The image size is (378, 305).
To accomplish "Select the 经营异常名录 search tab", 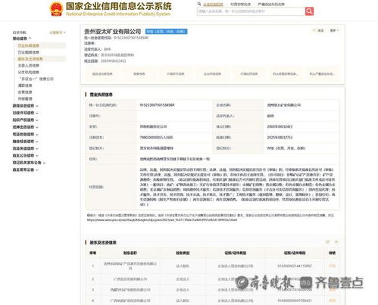I will click(240, 5).
